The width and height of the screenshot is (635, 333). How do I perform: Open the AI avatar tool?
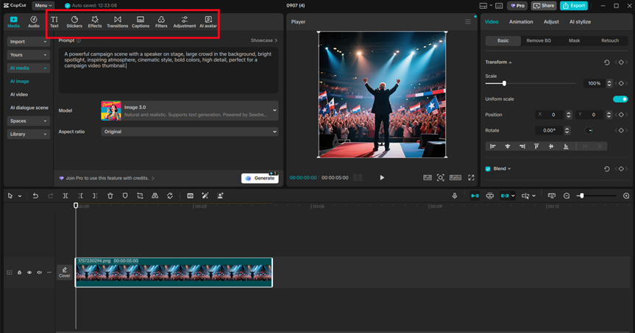click(x=208, y=22)
